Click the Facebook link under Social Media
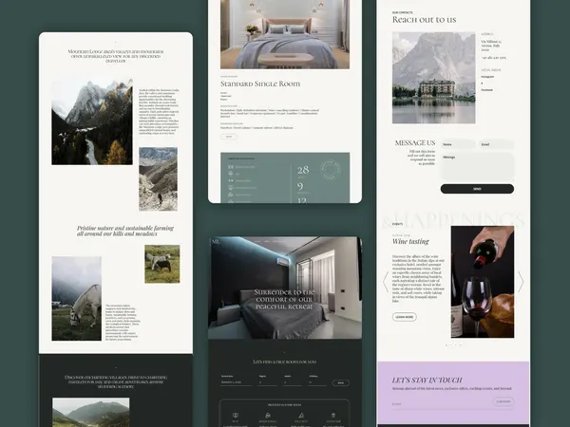This screenshot has width=570, height=427. 487,90
